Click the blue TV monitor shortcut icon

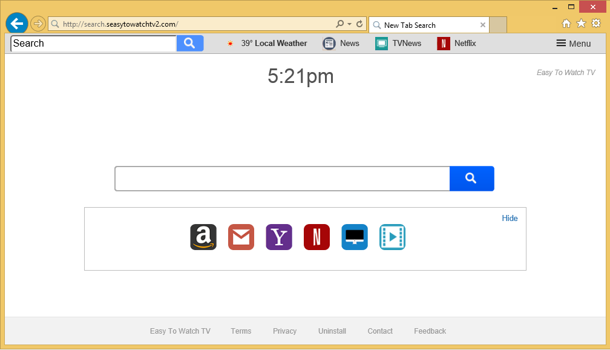(x=355, y=237)
